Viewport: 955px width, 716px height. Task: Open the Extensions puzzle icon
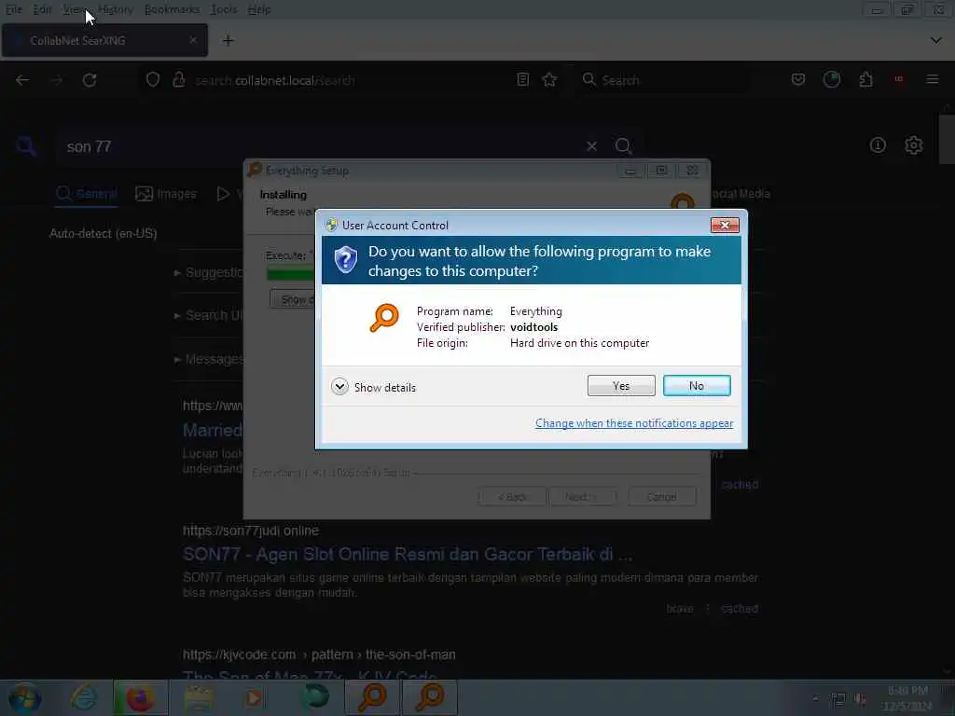[x=865, y=80]
